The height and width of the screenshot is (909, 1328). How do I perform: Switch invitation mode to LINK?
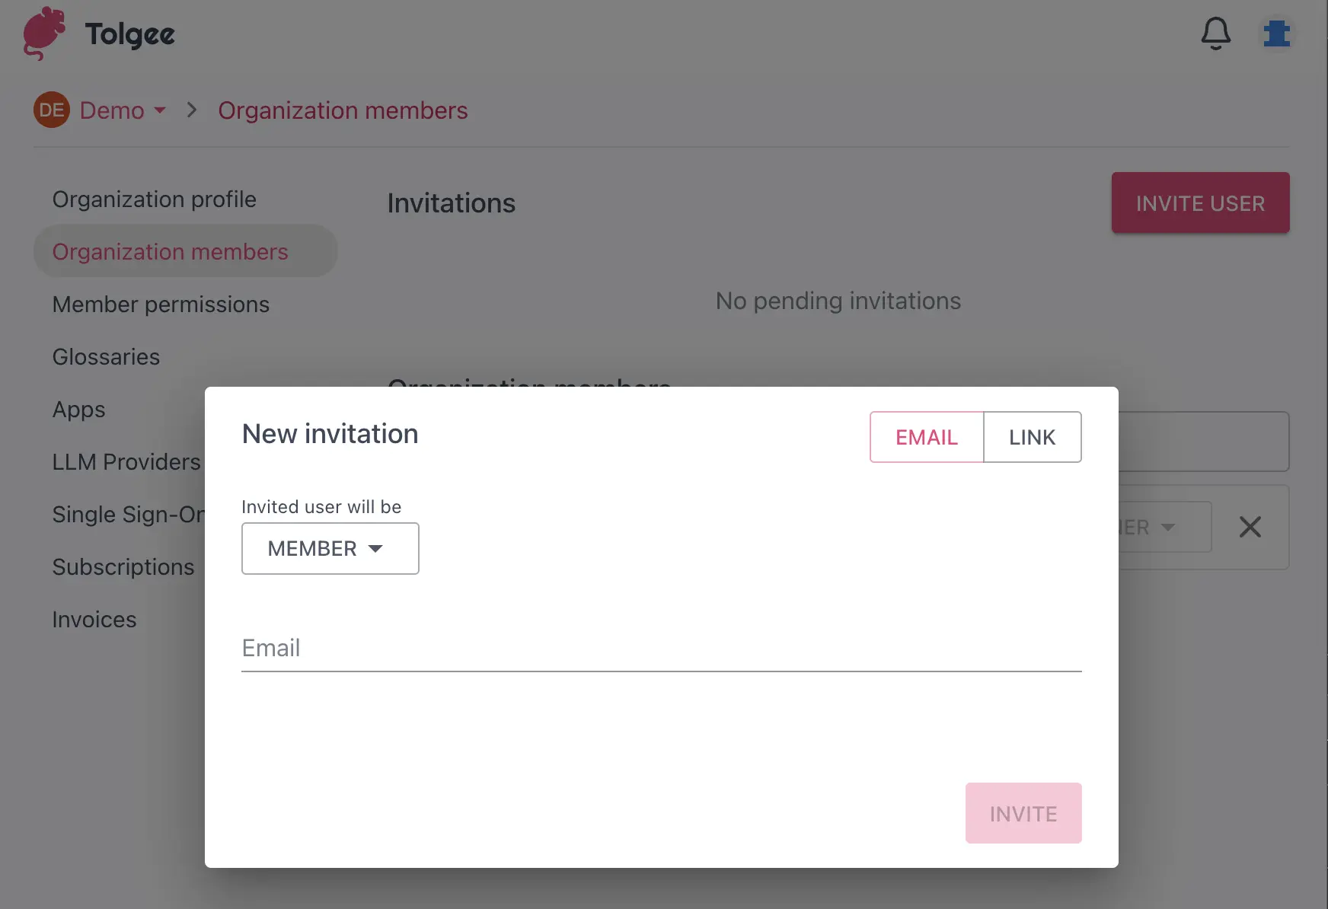pos(1032,437)
